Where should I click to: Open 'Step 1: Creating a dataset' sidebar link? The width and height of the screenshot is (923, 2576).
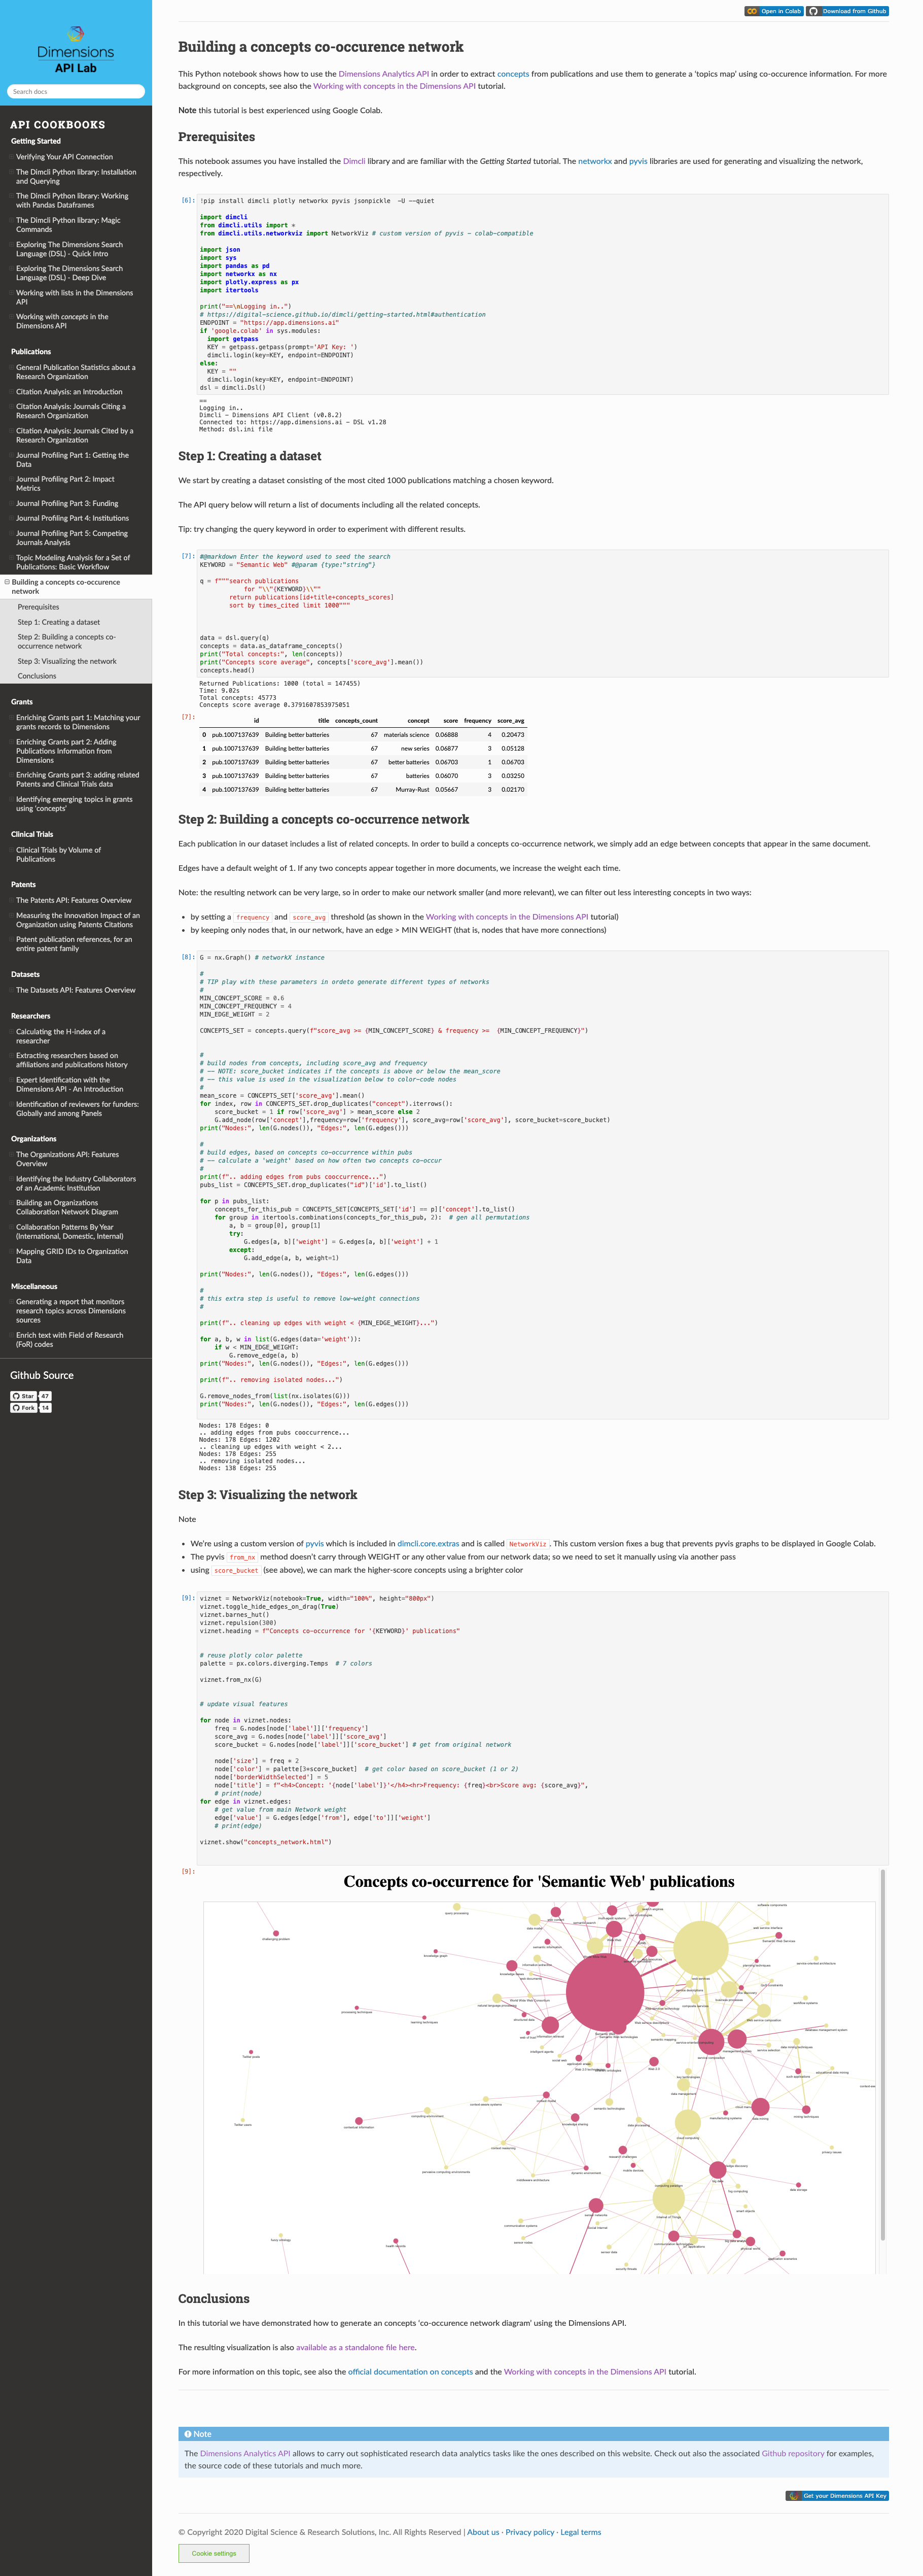point(58,622)
